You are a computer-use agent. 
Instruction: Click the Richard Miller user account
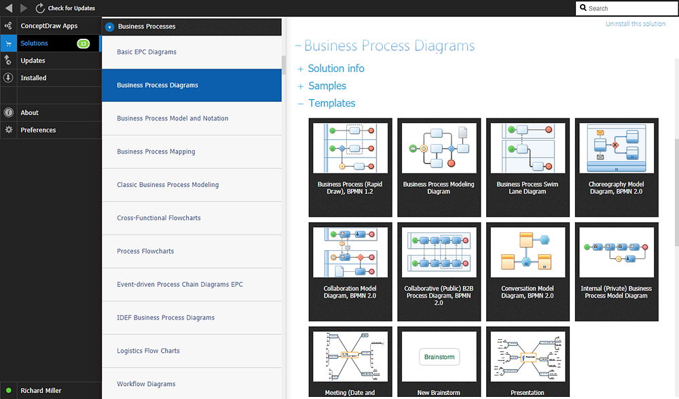[x=41, y=391]
